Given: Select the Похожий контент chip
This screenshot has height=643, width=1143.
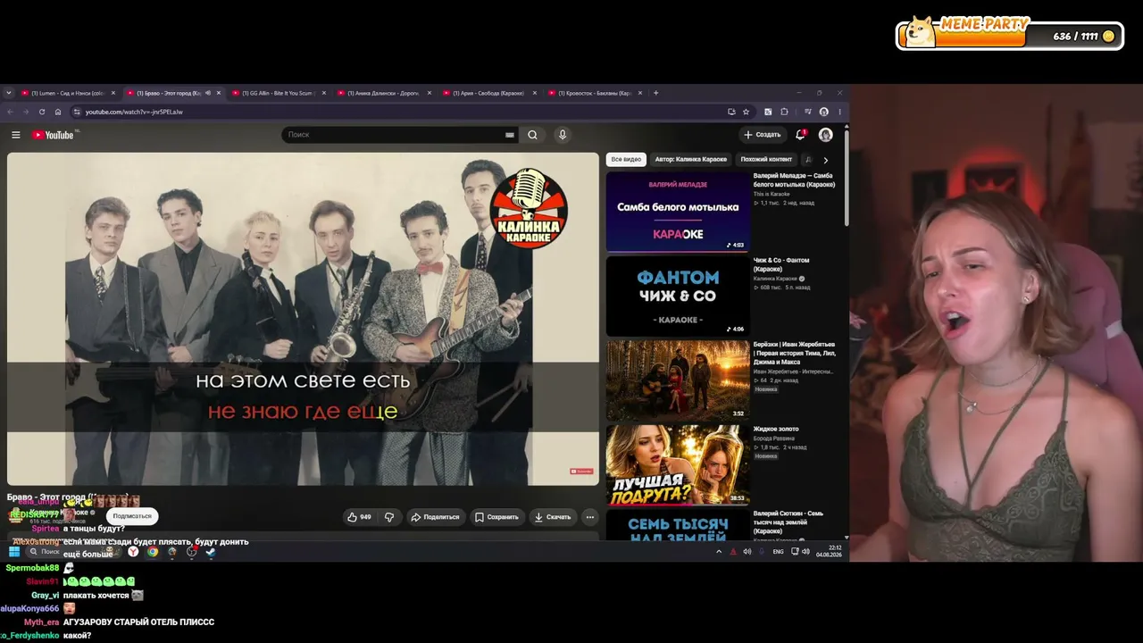Looking at the screenshot, I should point(766,159).
